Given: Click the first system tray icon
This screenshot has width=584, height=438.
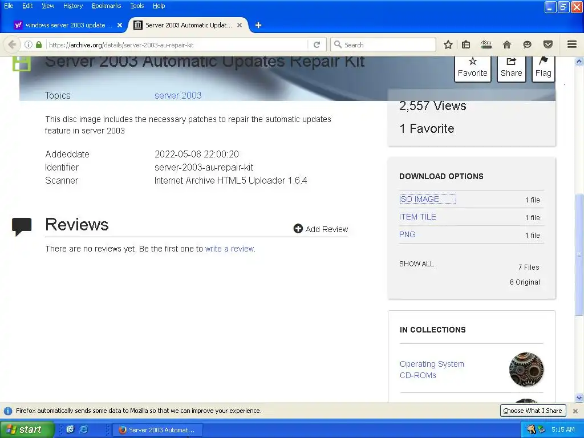Looking at the screenshot, I should click(x=531, y=429).
